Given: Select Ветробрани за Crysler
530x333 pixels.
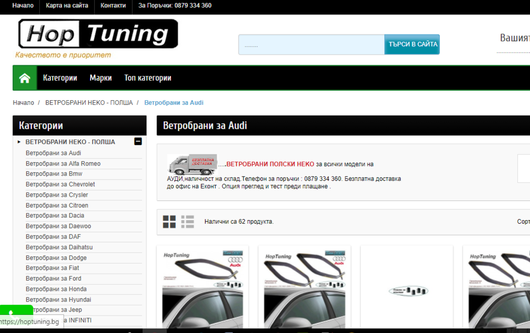Looking at the screenshot, I should [57, 195].
